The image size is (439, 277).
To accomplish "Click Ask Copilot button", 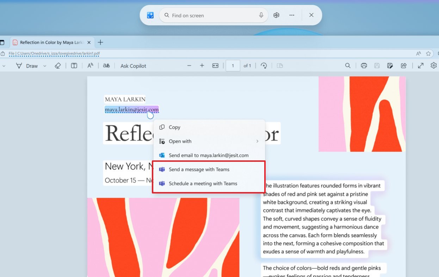I will (133, 66).
